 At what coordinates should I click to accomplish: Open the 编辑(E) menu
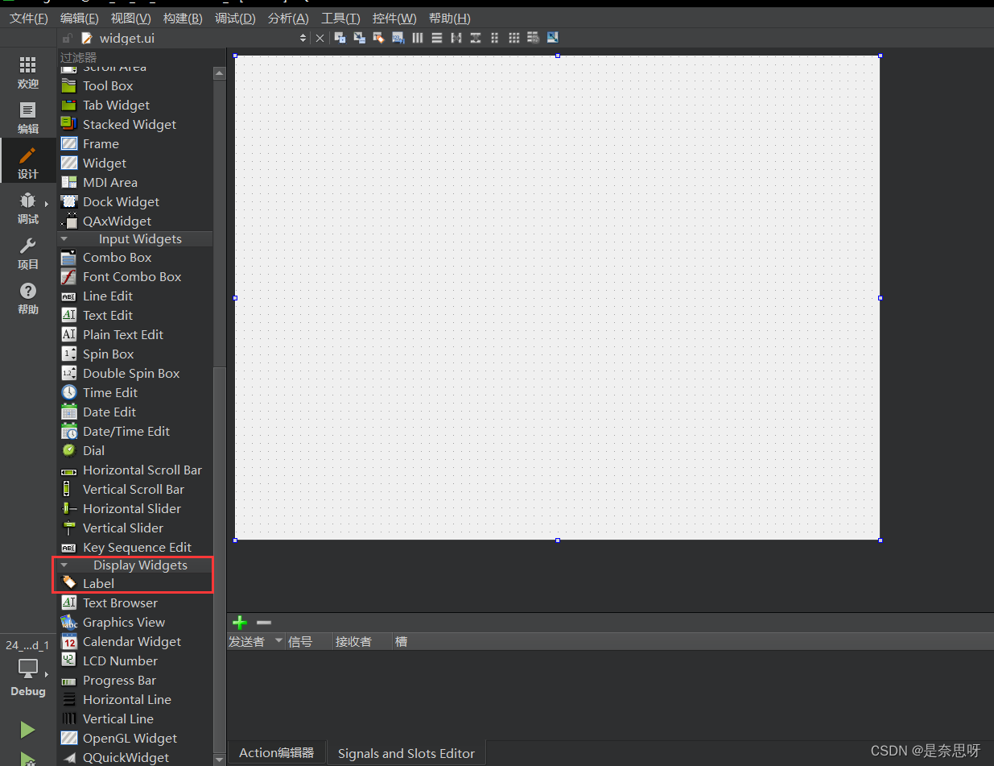[80, 18]
